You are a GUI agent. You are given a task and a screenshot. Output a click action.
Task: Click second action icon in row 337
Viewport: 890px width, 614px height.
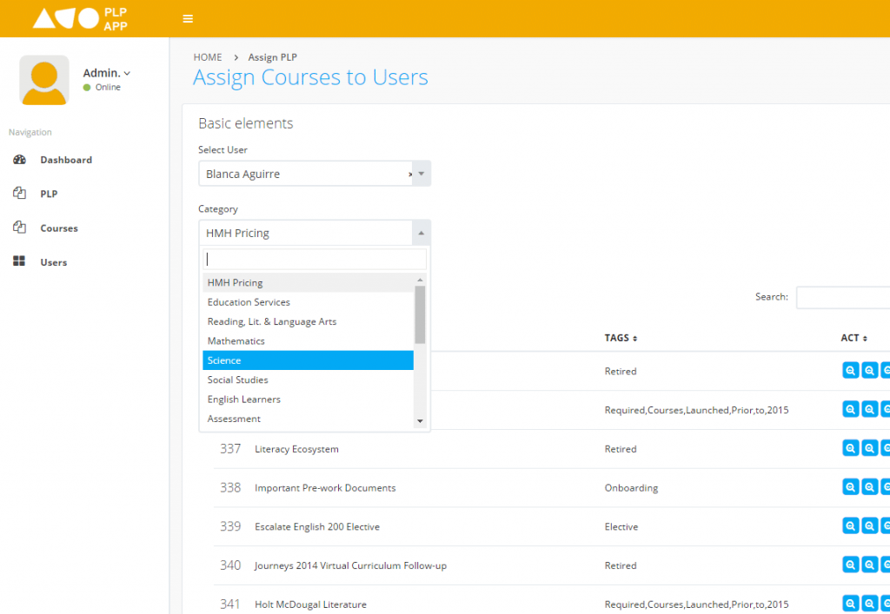tap(869, 448)
